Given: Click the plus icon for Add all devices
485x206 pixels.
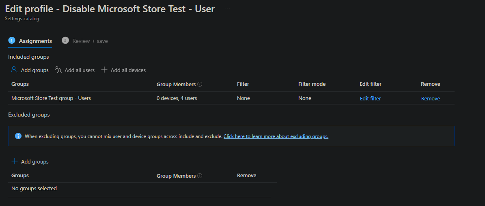Looking at the screenshot, I should coord(104,70).
